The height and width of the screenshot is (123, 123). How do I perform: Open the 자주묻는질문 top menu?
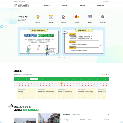[x=100, y=6]
